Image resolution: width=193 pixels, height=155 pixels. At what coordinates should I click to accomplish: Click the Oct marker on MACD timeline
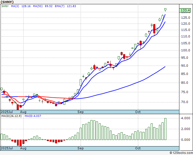tap(138, 148)
